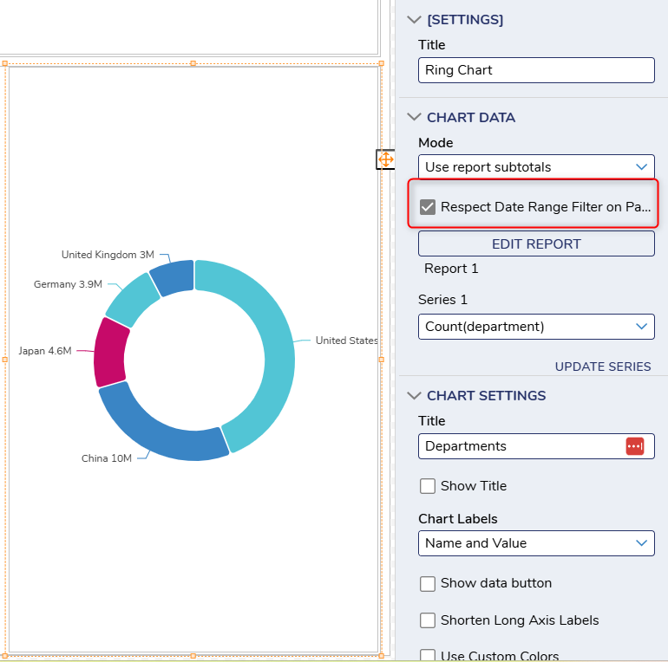Viewport: 668px width, 662px height.
Task: Open the Mode dropdown
Action: point(536,166)
